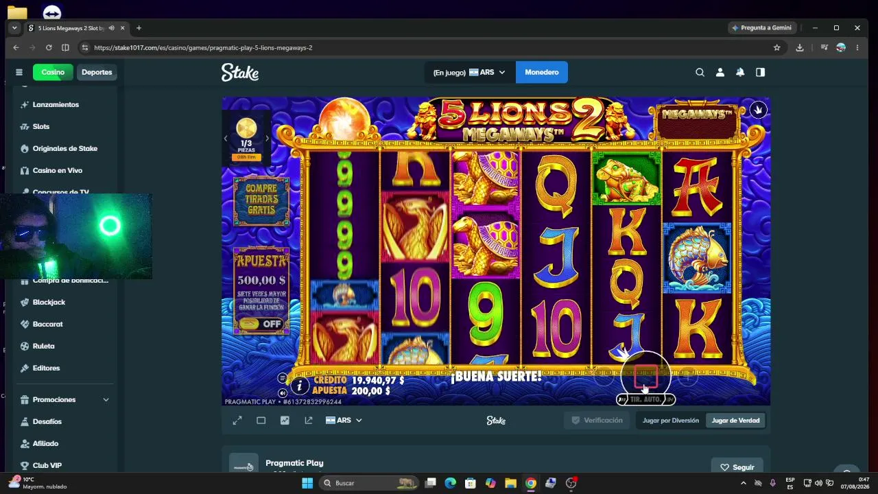Screen dimensions: 878x494
Task: Show hidden system tray icons
Action: (x=743, y=483)
